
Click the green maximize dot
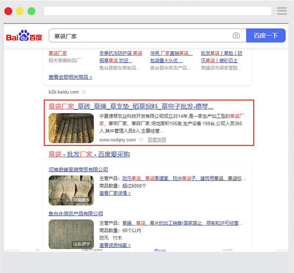tap(31, 11)
